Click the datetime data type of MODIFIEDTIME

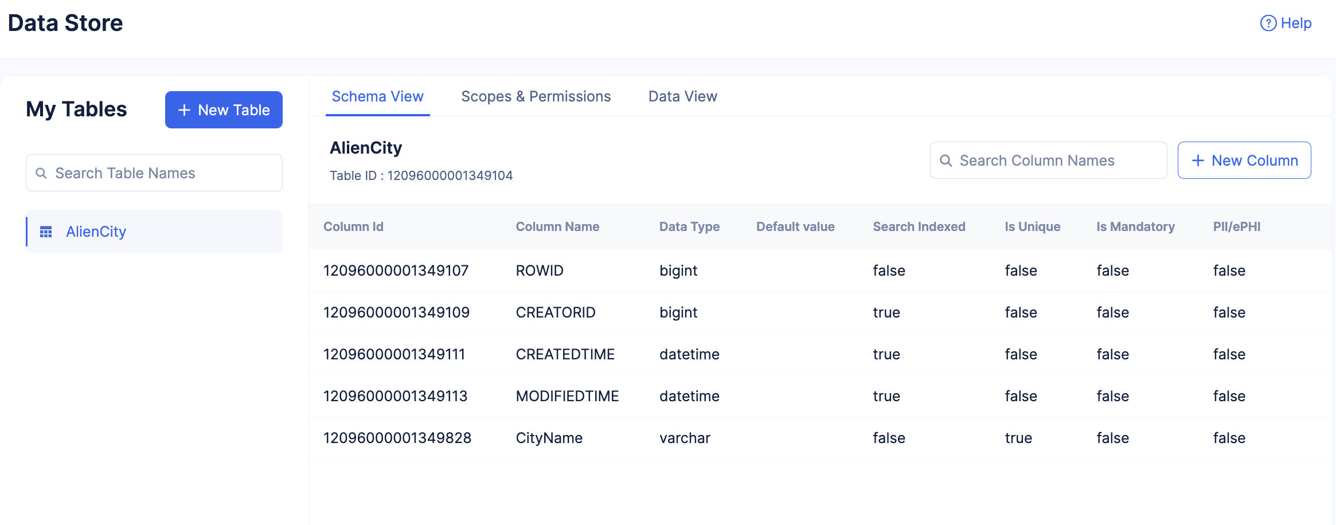689,396
